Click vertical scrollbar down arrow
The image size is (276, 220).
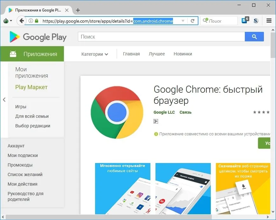click(x=273, y=211)
